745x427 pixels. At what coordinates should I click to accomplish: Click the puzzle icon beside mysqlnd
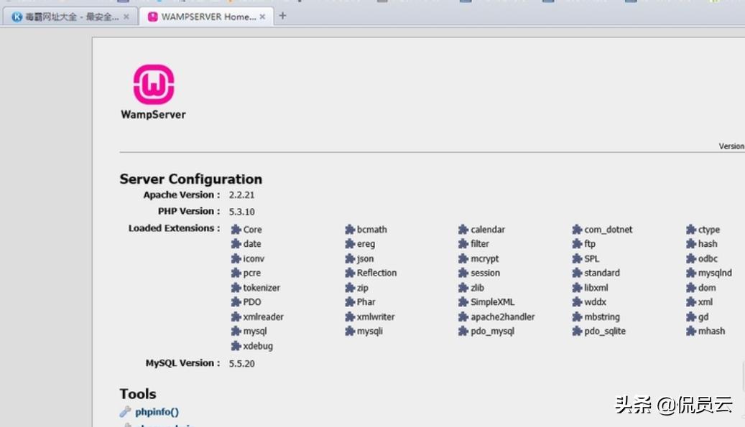pyautogui.click(x=691, y=273)
